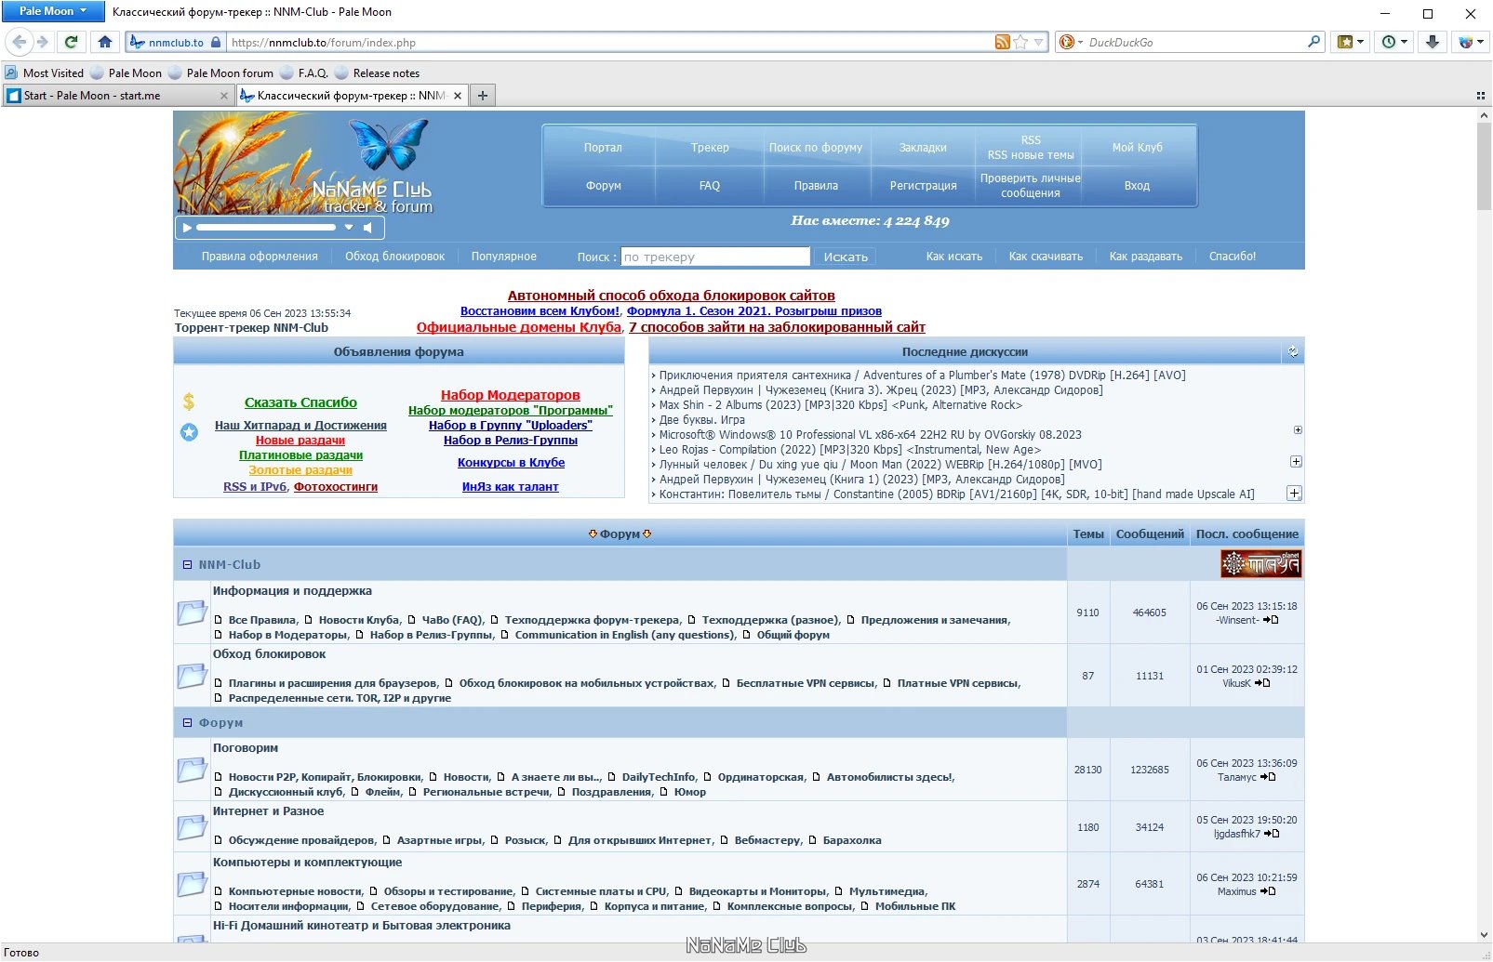Open the downloads arrow toolbar button
The width and height of the screenshot is (1493, 962).
pyautogui.click(x=1433, y=42)
